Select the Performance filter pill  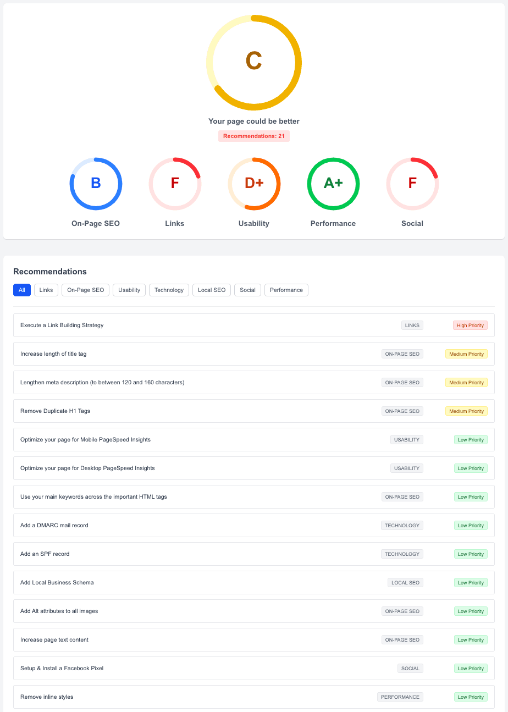pos(286,290)
